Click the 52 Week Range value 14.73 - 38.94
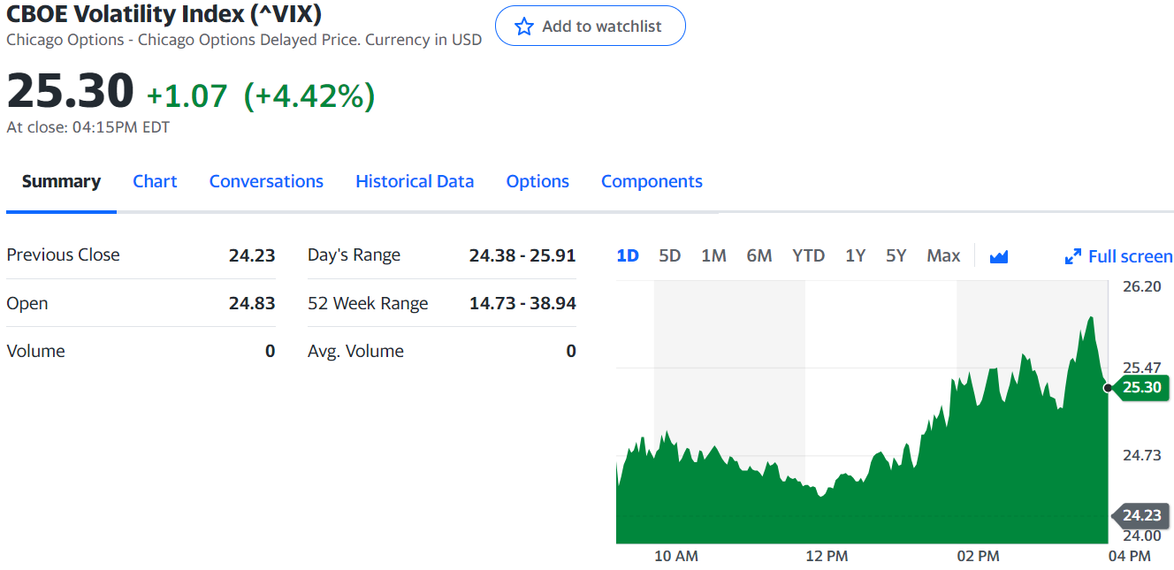 [x=522, y=303]
